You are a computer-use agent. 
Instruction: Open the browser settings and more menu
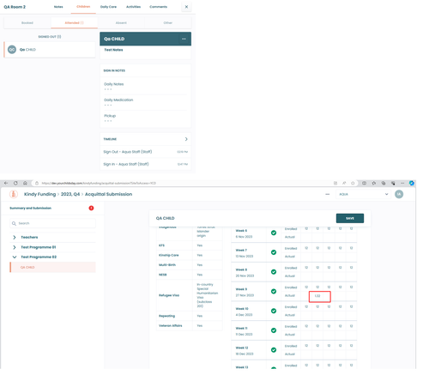(x=402, y=183)
